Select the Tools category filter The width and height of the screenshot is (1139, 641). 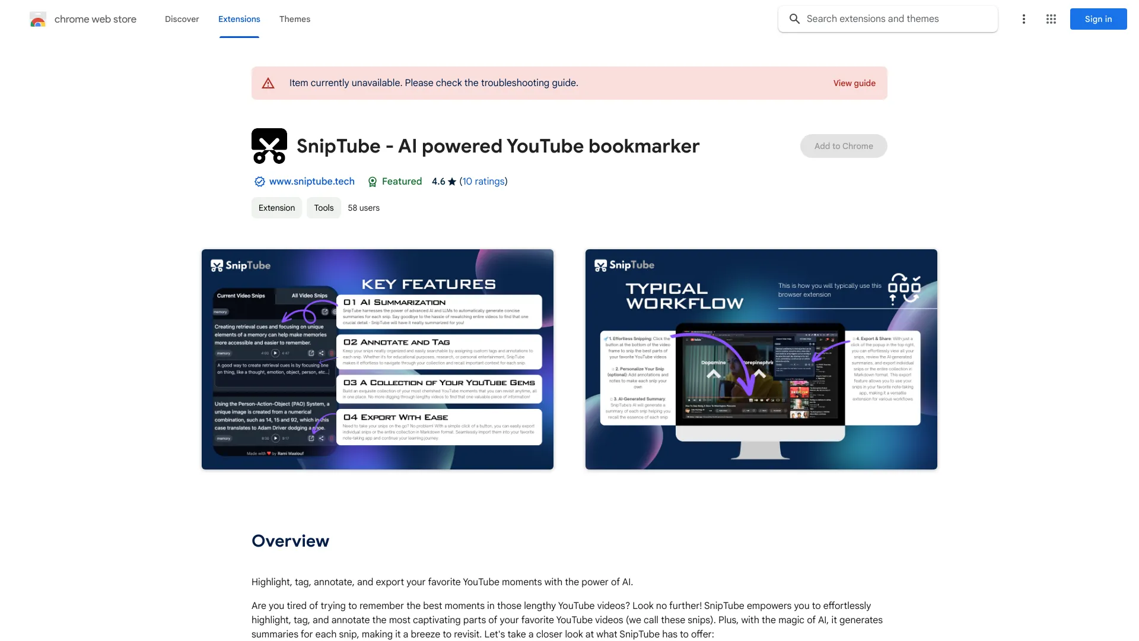point(323,207)
